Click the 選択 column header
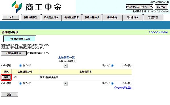 (x=6, y=72)
